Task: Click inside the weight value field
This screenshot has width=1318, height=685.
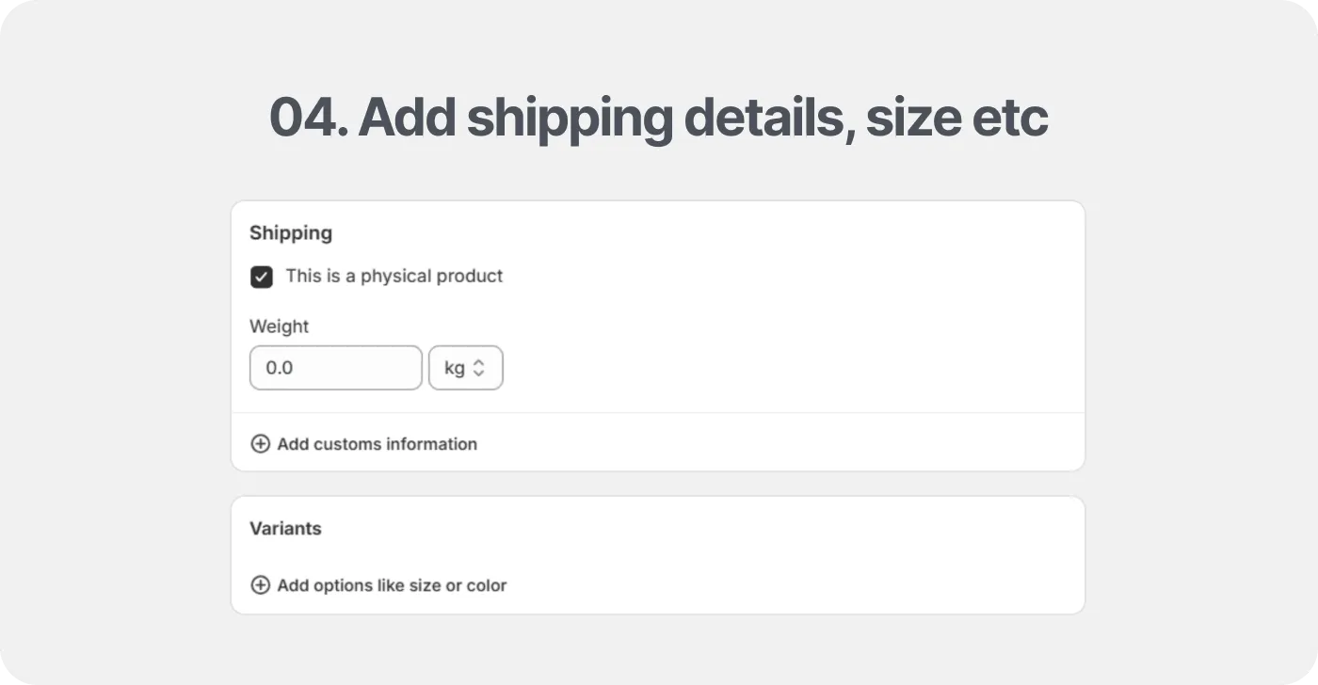Action: (x=335, y=367)
